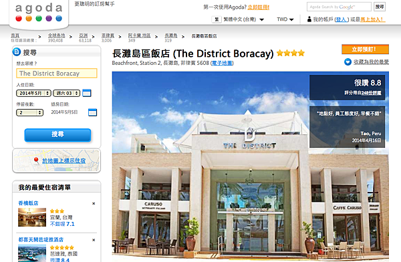This screenshot has height=262, width=401.
Task: Click the heart favorite icon
Action: 348,62
